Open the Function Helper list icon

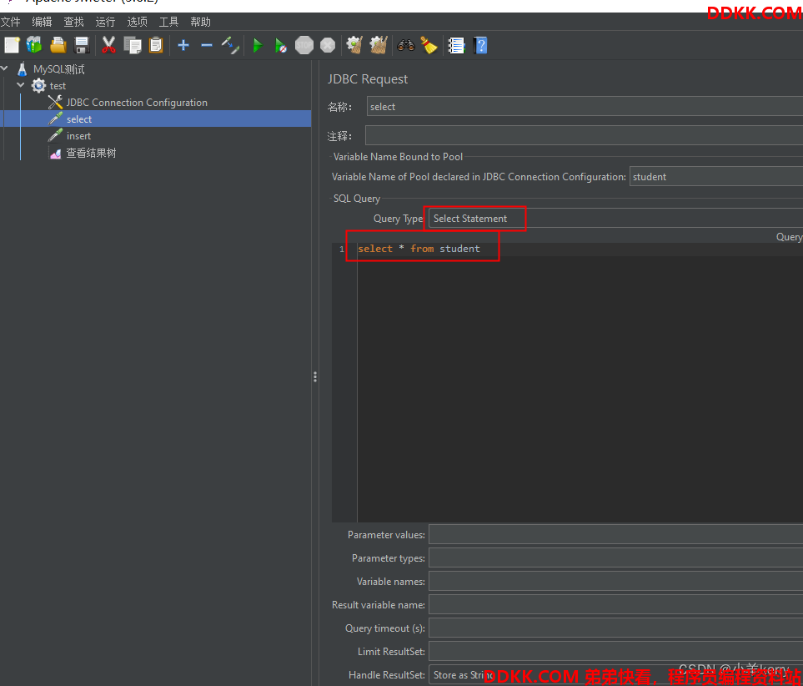[x=456, y=45]
